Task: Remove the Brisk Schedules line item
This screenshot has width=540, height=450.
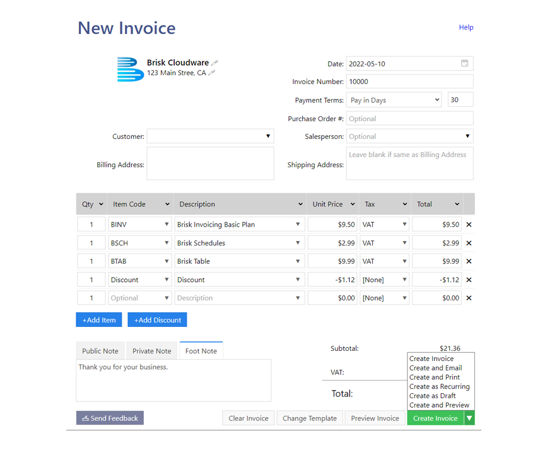Action: [x=469, y=243]
